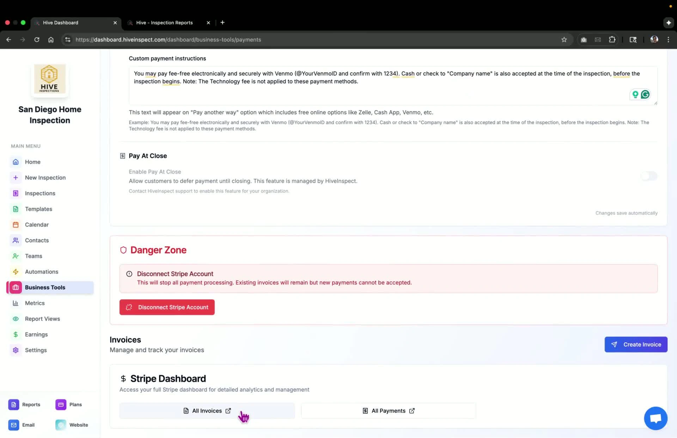Click into the custom payment instructions textarea

[x=393, y=85]
